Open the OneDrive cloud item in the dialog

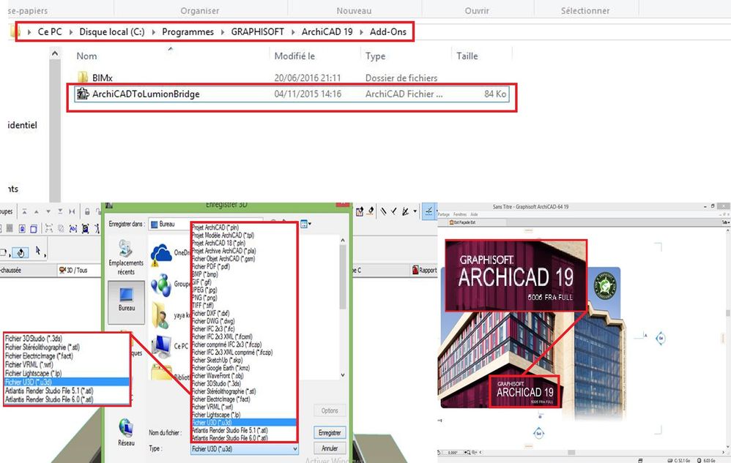(161, 255)
